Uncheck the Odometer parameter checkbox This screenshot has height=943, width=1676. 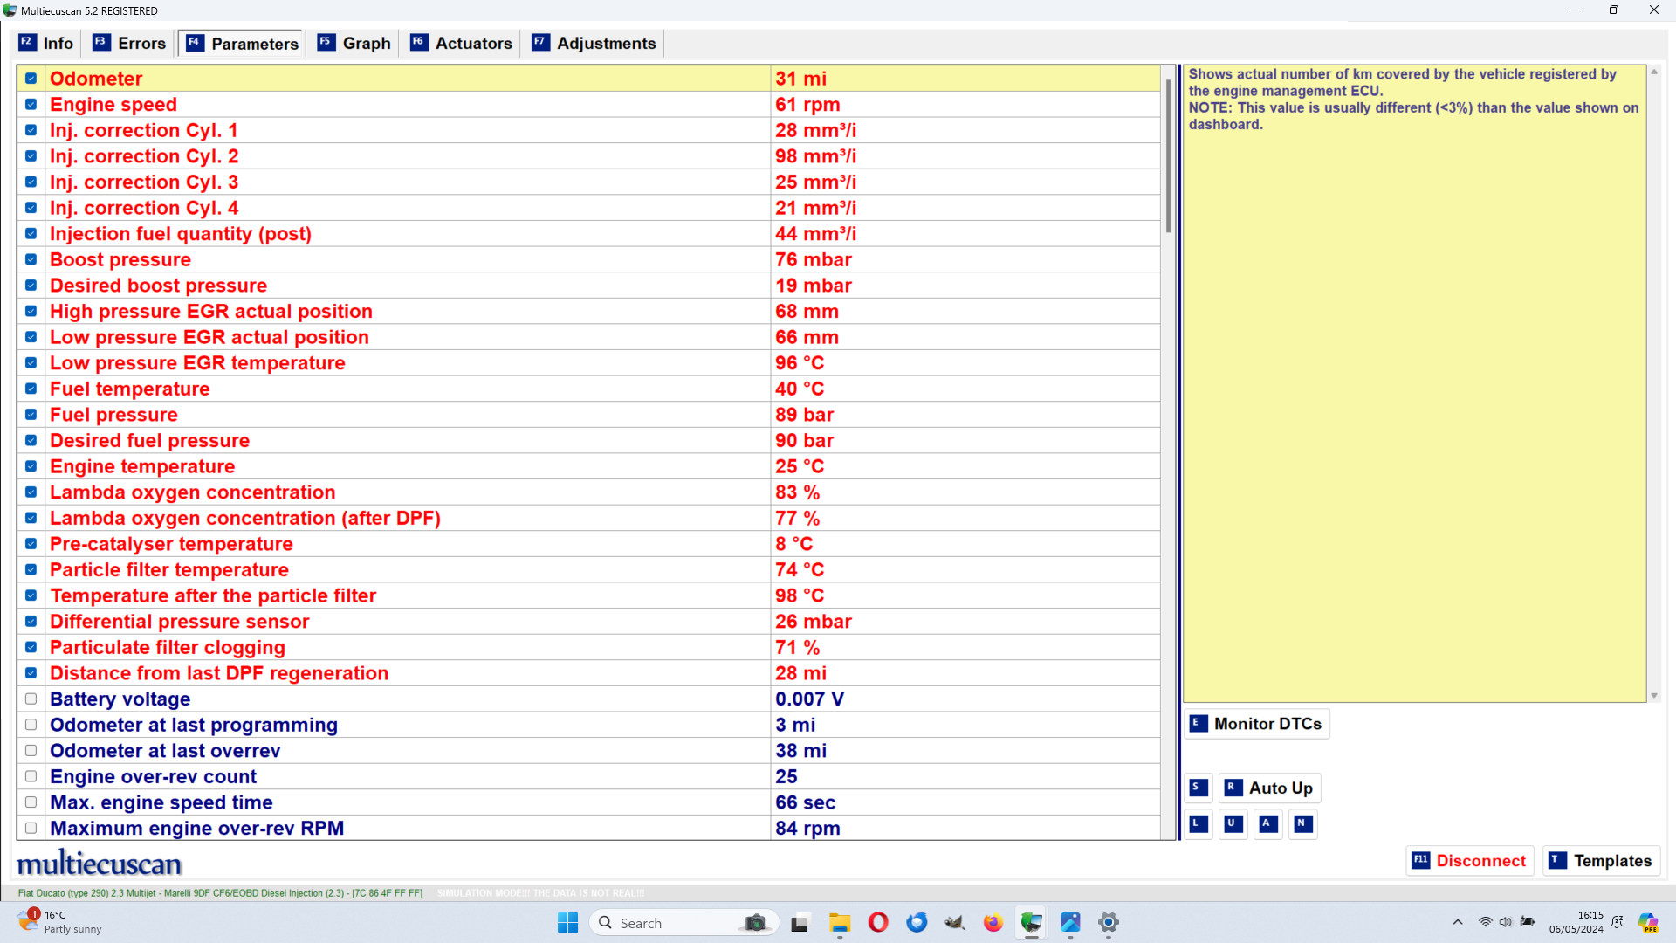pos(31,79)
